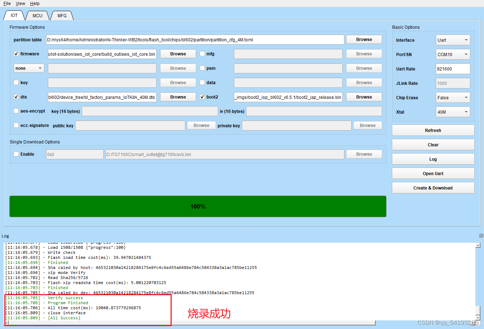Click the log panel float/detach icon
This screenshot has height=329, width=484.
tap(481, 236)
